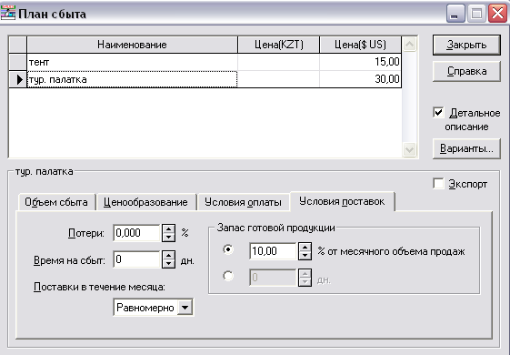This screenshot has height=355, width=510.
Task: Increment Время на сбыт with up arrow
Action: (x=168, y=255)
